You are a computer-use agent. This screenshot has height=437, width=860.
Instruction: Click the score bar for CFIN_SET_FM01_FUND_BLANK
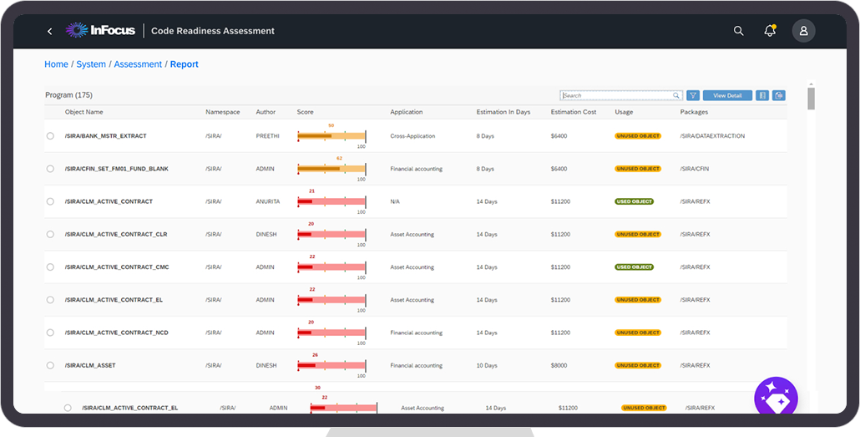click(x=331, y=169)
